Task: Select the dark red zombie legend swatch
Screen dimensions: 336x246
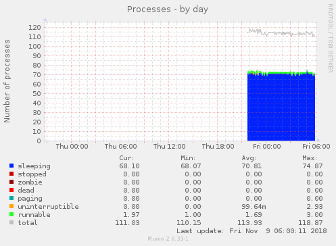Action: pyautogui.click(x=11, y=182)
